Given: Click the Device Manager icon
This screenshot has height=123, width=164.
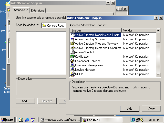Looking at the screenshot, I should 73,69.
